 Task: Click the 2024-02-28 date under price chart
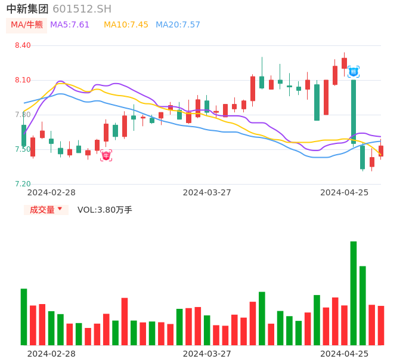tap(51, 192)
